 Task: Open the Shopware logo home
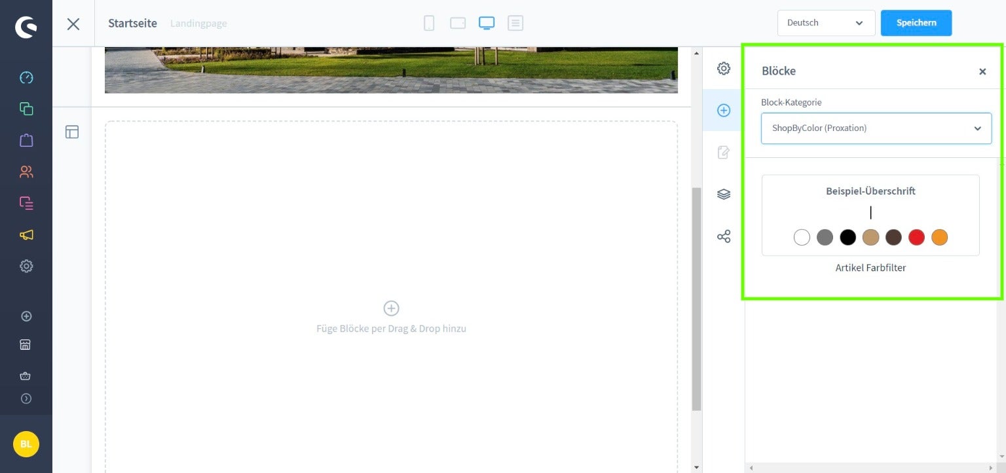(x=26, y=26)
